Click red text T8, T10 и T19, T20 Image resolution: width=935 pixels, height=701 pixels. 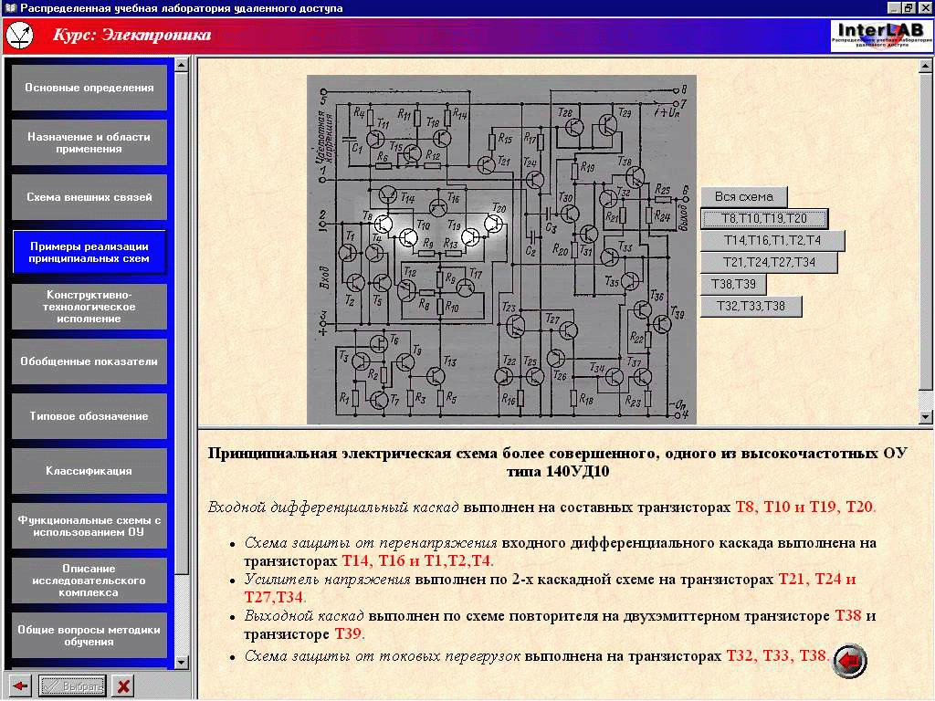click(805, 507)
